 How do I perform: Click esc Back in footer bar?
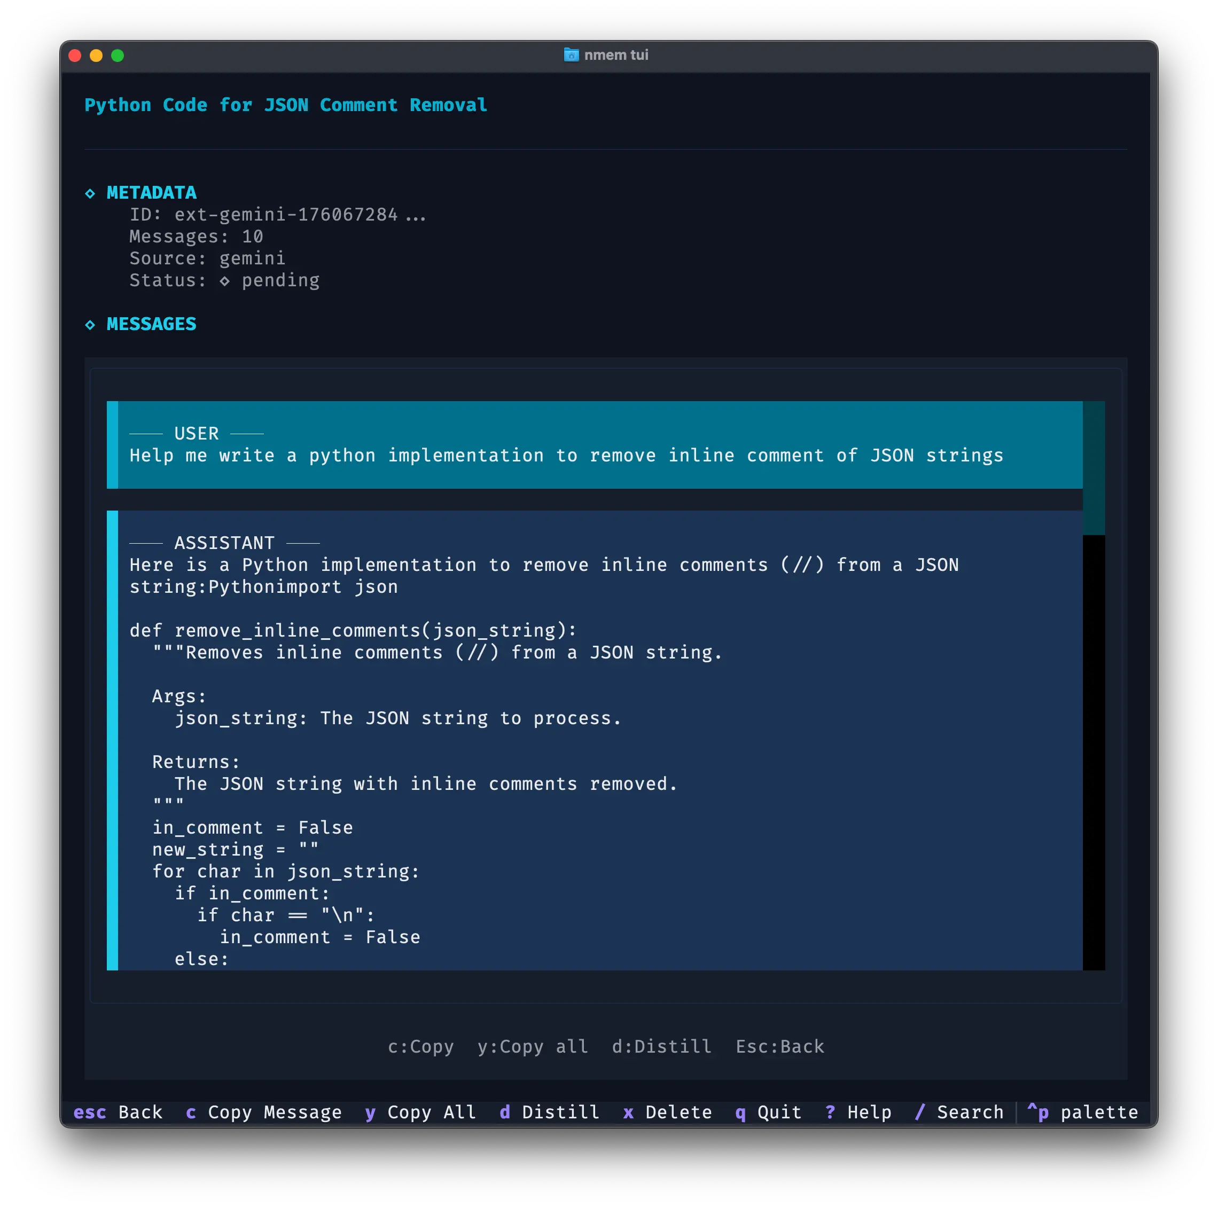click(x=118, y=1112)
